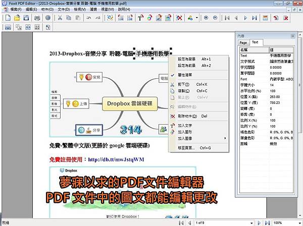Jump to last page using toolbar arrow
The height and width of the screenshot is (226, 303).
click(255, 18)
